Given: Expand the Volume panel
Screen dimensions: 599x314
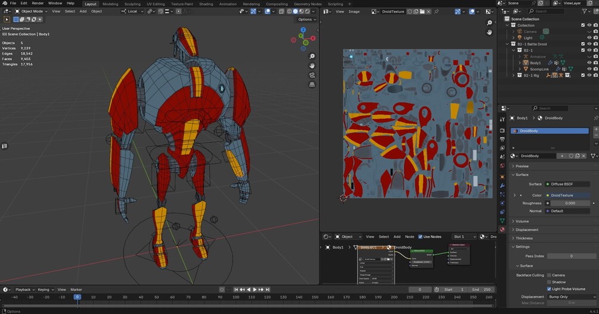Looking at the screenshot, I should tap(522, 221).
